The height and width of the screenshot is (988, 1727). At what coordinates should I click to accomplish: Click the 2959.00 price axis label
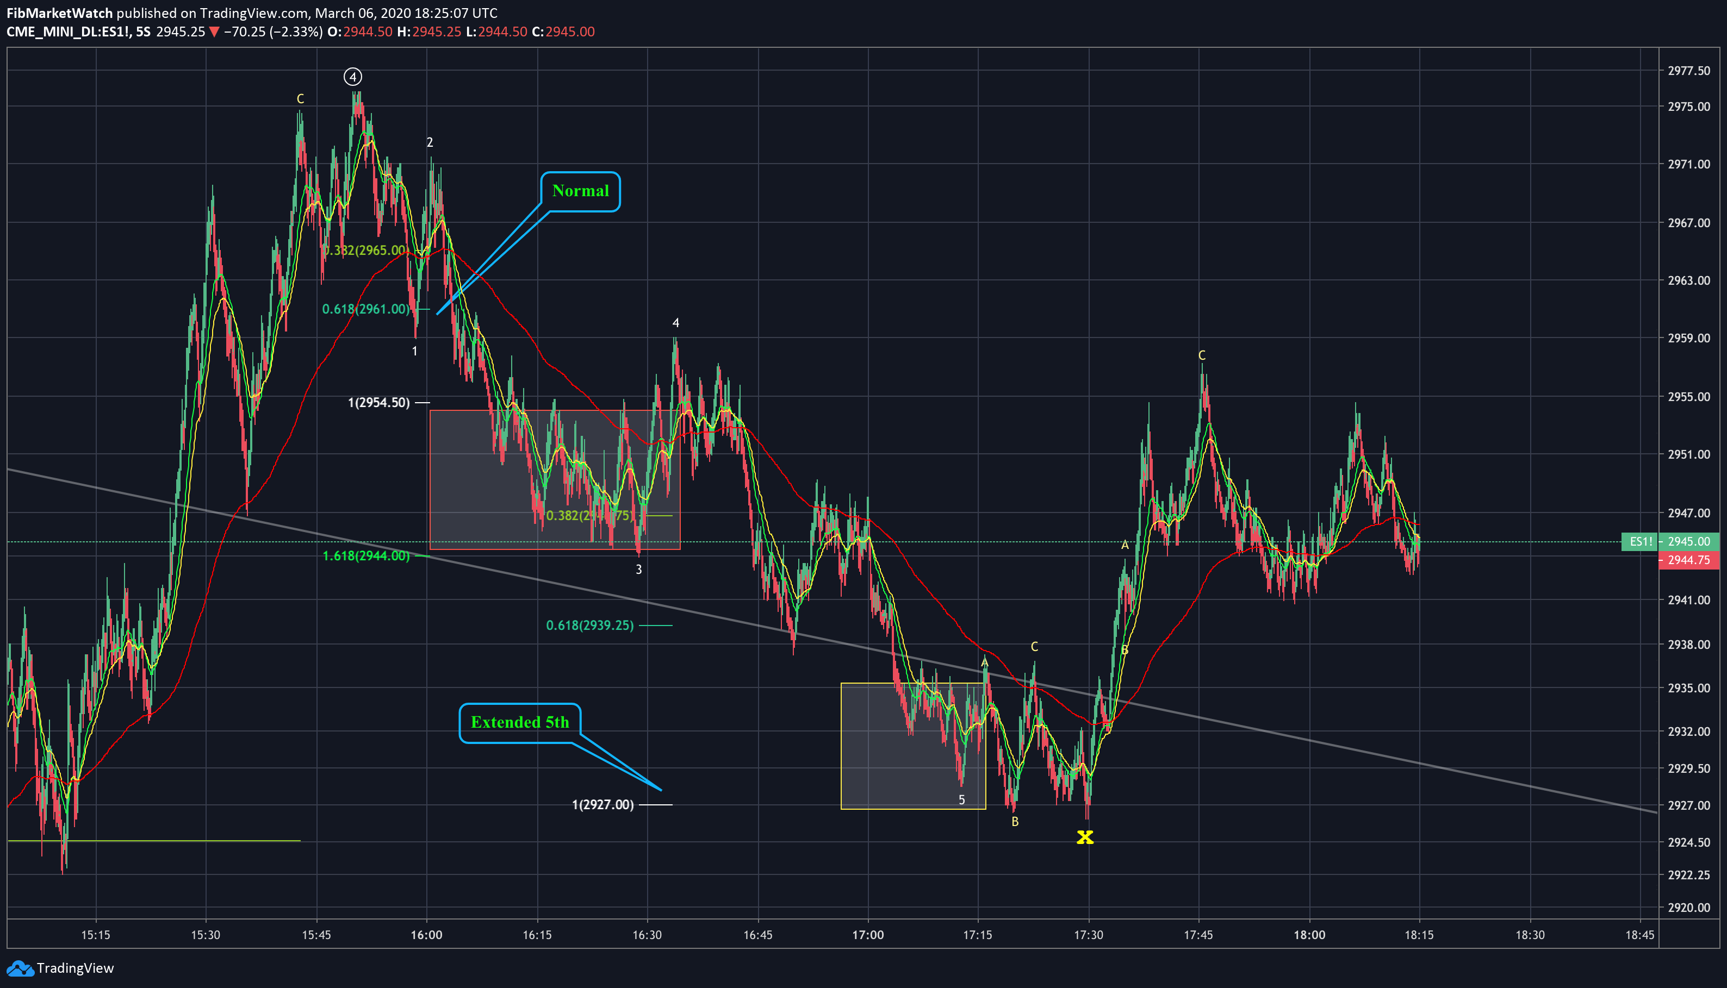pyautogui.click(x=1689, y=338)
